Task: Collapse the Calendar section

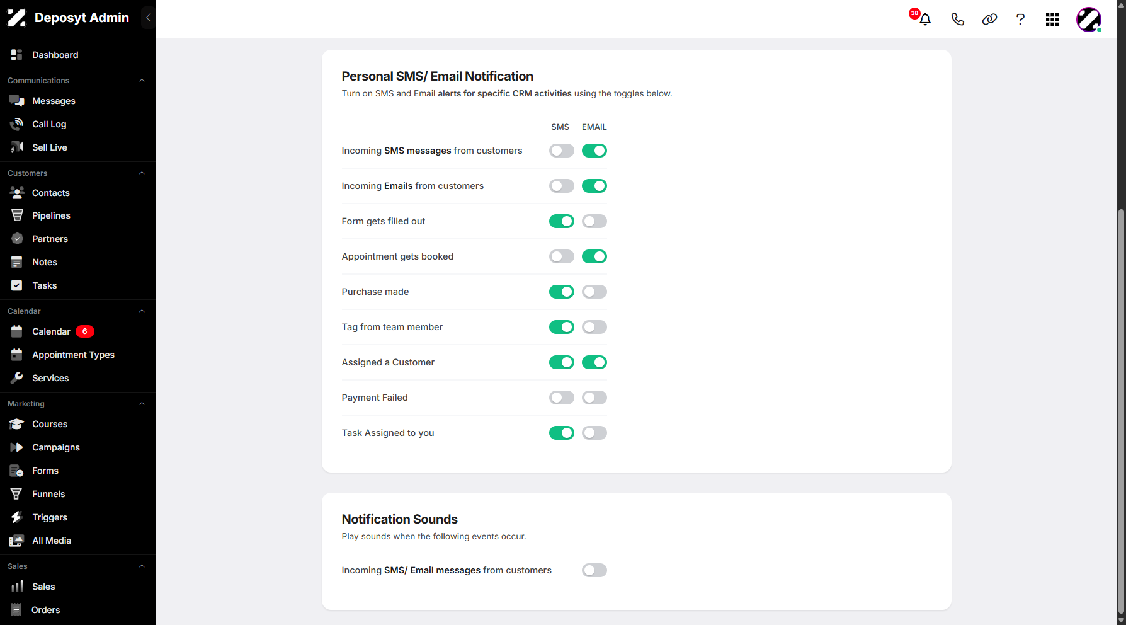Action: pos(142,311)
